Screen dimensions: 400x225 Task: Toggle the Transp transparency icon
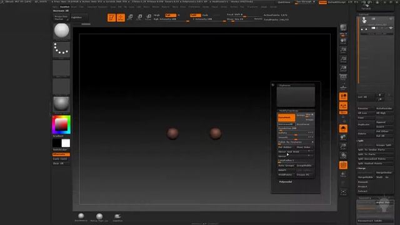[x=343, y=174]
